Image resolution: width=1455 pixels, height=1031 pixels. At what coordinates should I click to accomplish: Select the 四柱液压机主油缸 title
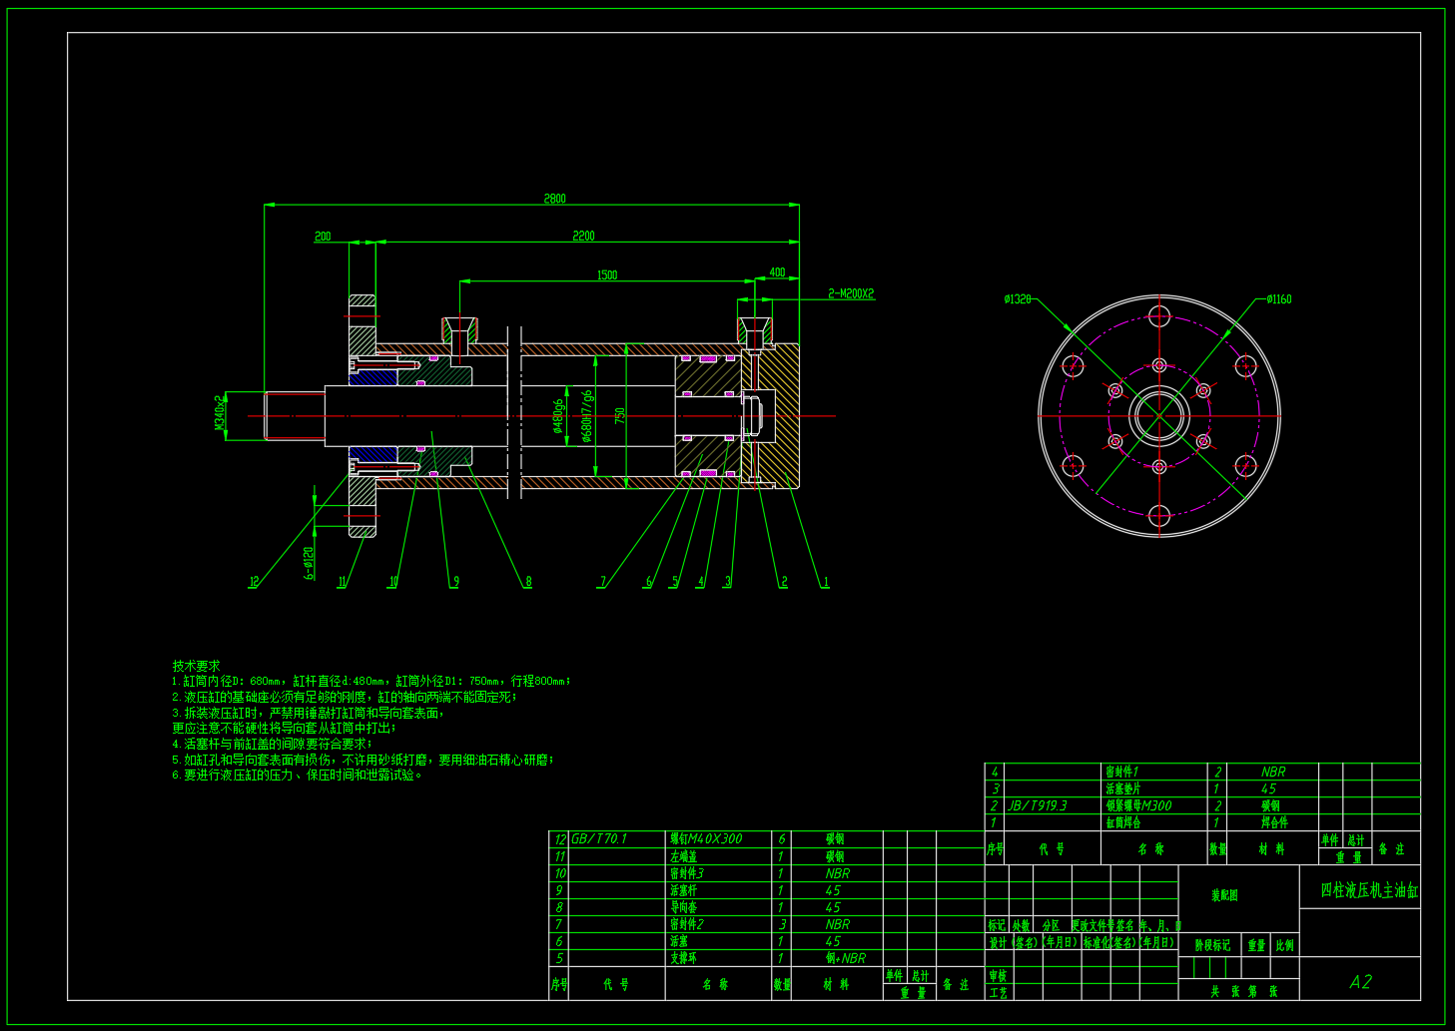(1369, 890)
